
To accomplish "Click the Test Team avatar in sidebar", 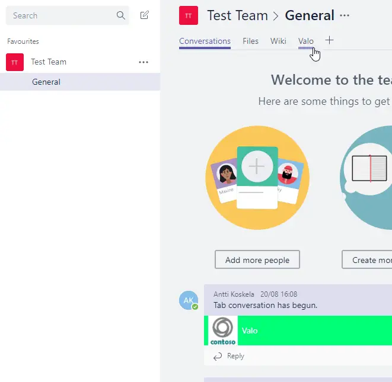I will tap(15, 62).
